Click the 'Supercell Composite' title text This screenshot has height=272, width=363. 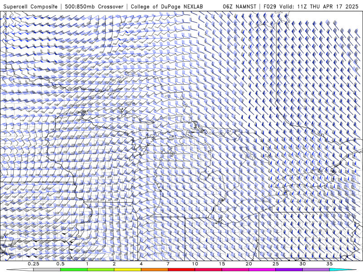(30, 6)
